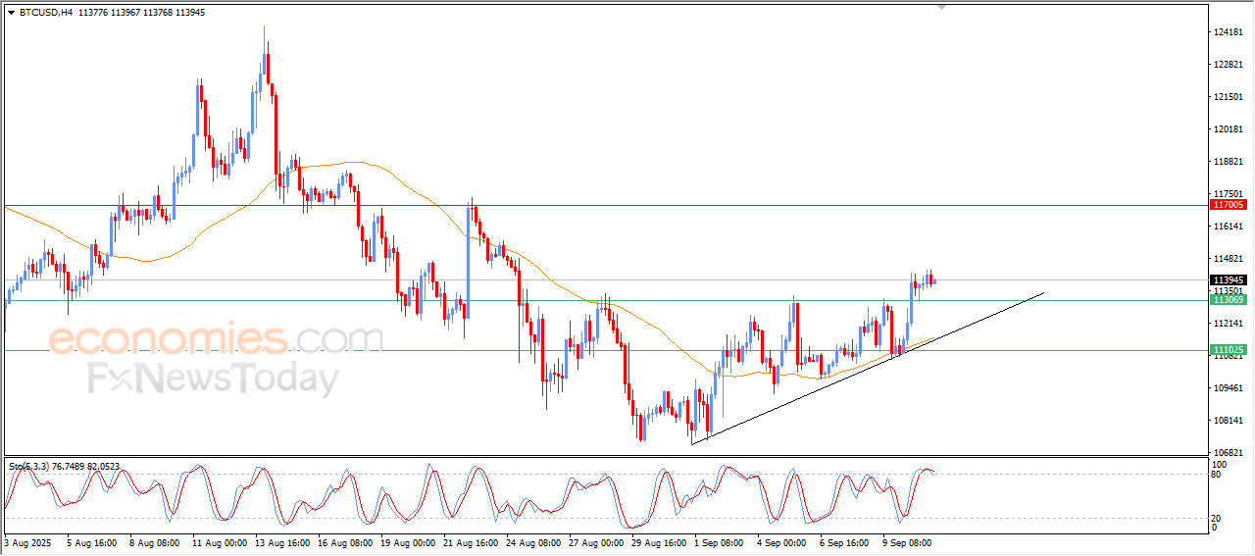Select the BTCUSD,H4 chart title text

(46, 13)
